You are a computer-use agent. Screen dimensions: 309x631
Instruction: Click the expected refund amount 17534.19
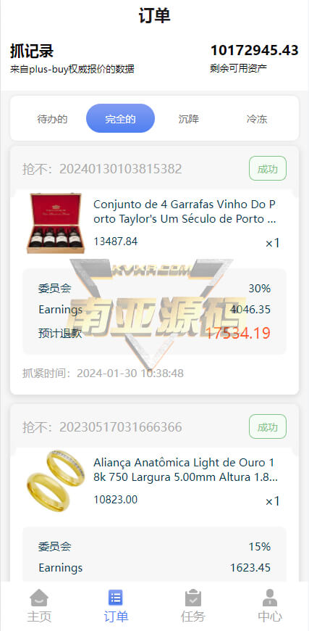tap(238, 333)
